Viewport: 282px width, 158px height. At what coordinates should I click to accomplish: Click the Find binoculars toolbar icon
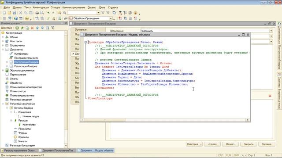(x=59, y=13)
